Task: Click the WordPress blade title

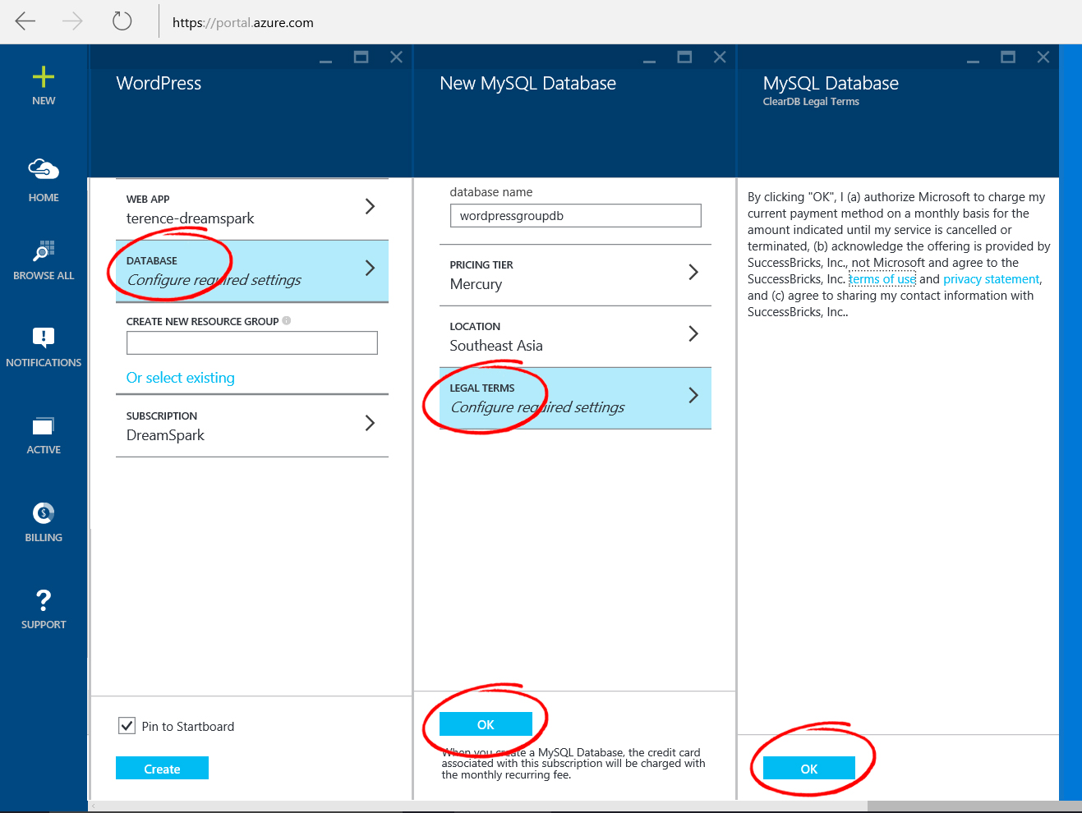Action: tap(159, 83)
